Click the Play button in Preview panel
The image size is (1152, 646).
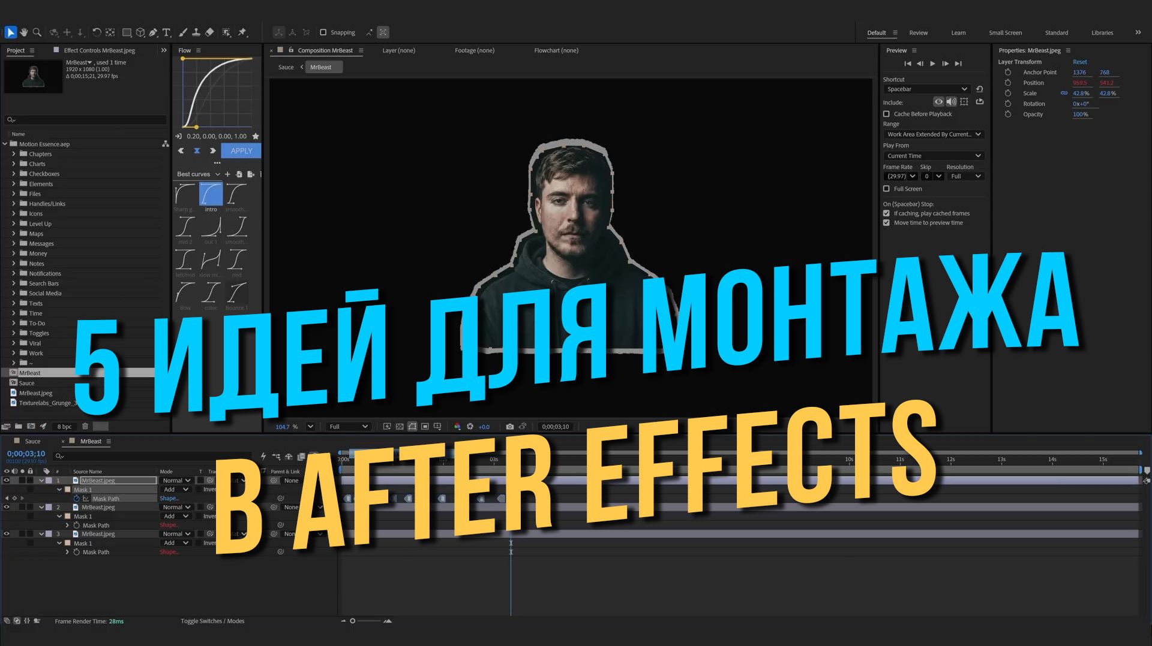(932, 64)
